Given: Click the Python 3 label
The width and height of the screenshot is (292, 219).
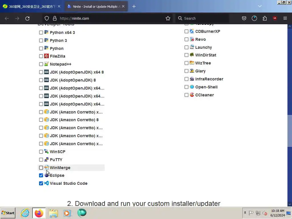Looking at the screenshot, I should (x=58, y=40).
